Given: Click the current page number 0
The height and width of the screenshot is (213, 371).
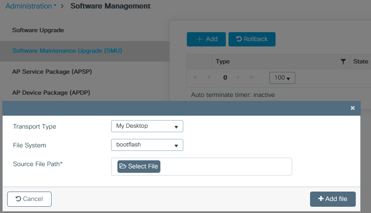Looking at the screenshot, I should click(225, 78).
